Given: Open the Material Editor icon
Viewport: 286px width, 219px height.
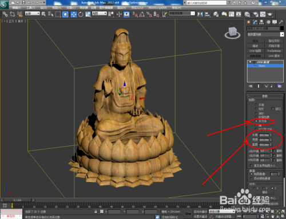Looking at the screenshot, I should click(247, 14).
